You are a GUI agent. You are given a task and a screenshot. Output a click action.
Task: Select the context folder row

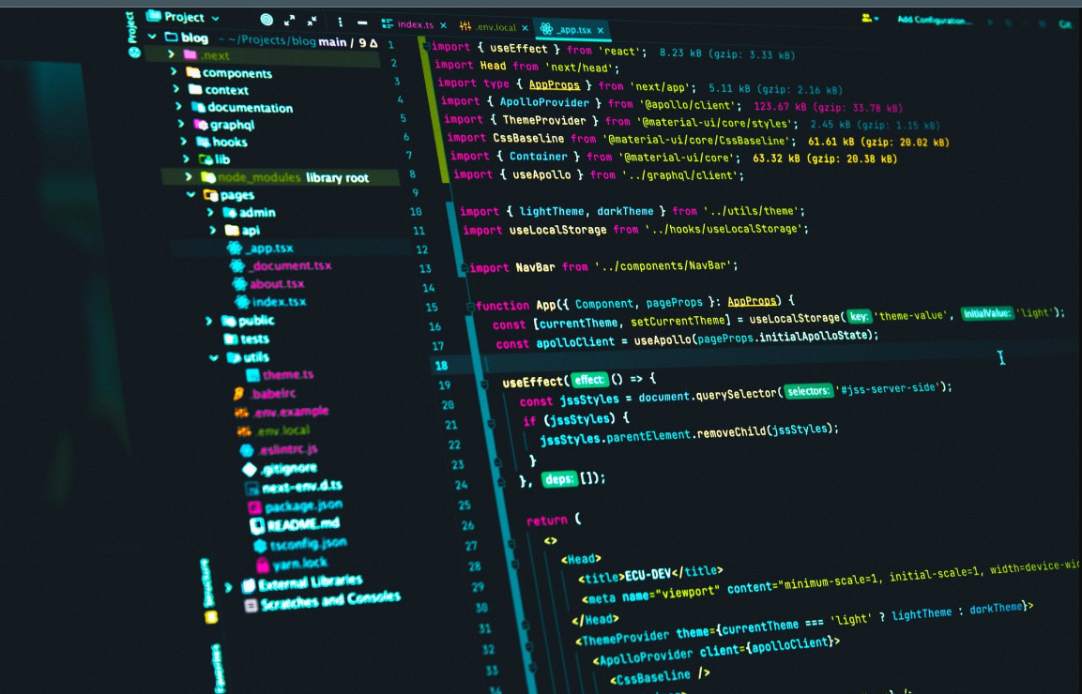pyautogui.click(x=226, y=90)
